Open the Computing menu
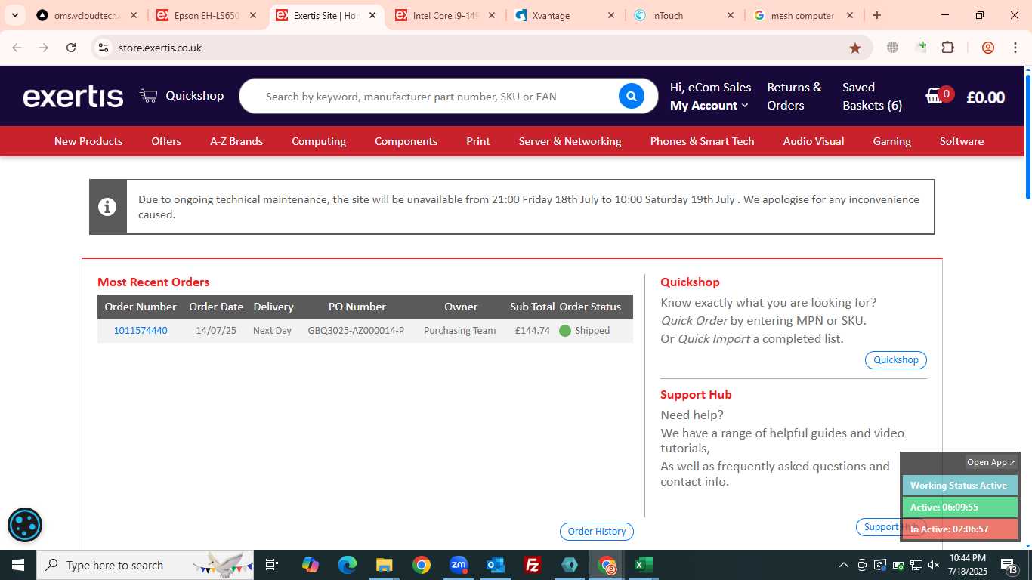1032x580 pixels. tap(319, 141)
